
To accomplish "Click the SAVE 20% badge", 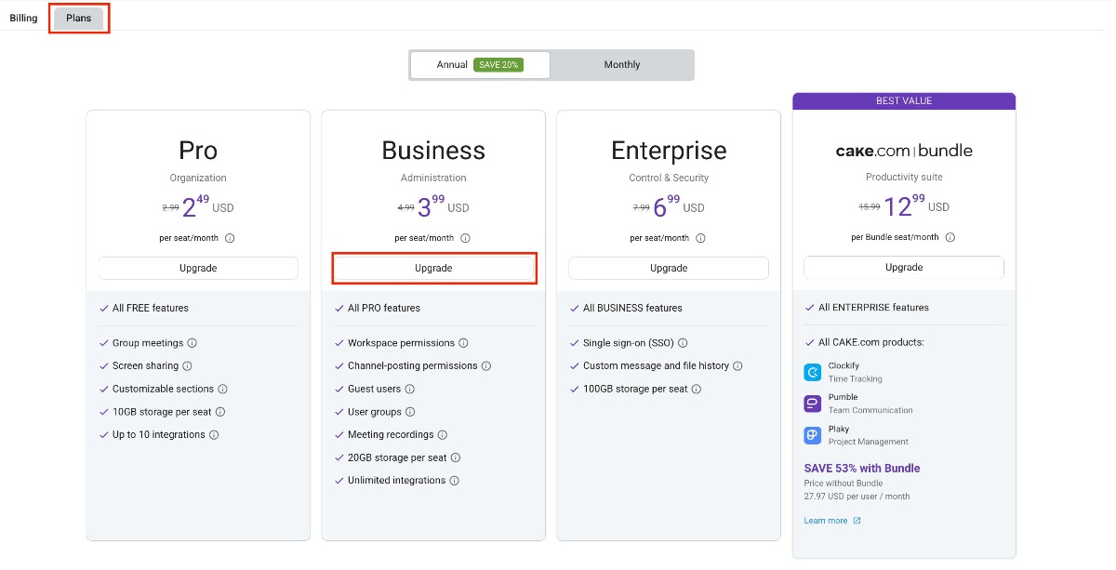I will click(x=498, y=65).
